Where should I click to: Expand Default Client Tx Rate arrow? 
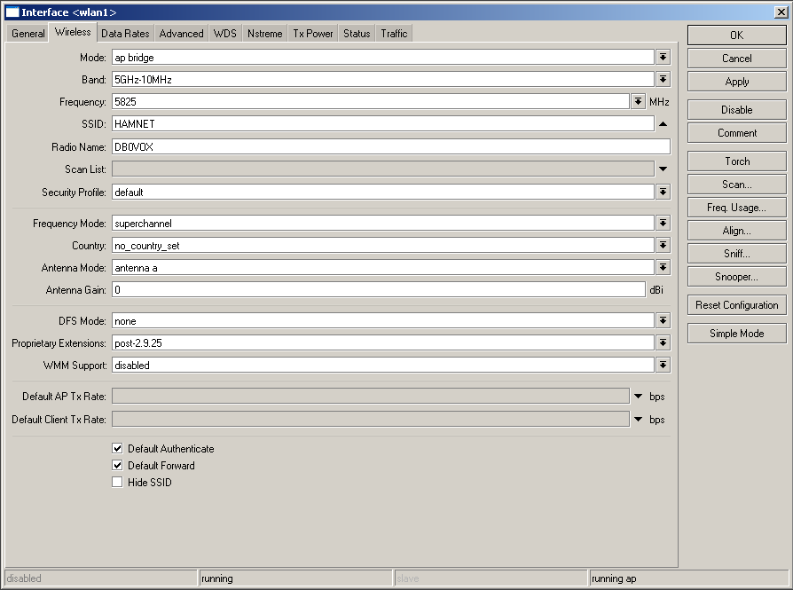tap(638, 419)
